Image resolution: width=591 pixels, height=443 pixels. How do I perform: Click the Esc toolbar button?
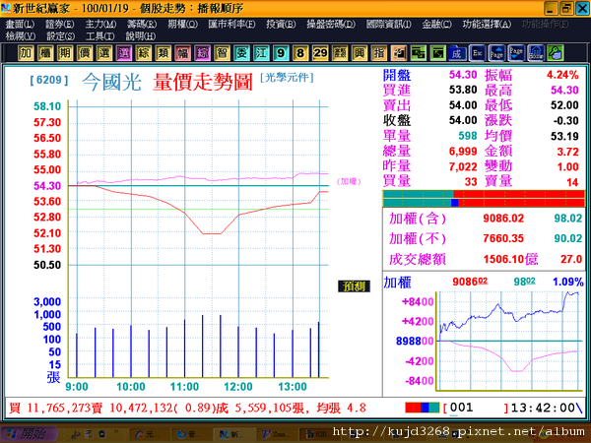point(477,53)
